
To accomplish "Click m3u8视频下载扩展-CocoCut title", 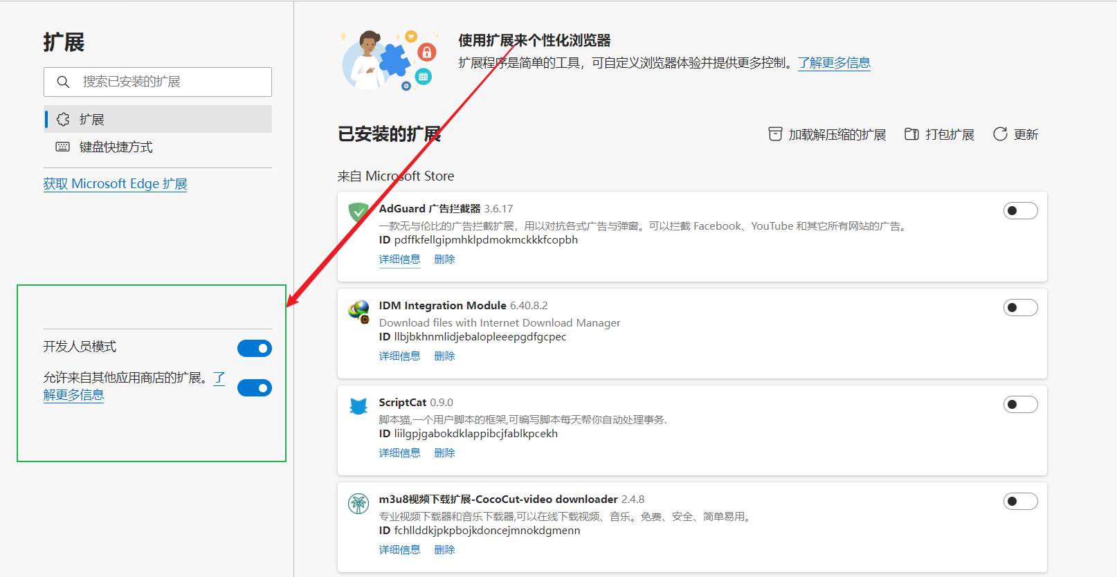I will pos(498,500).
